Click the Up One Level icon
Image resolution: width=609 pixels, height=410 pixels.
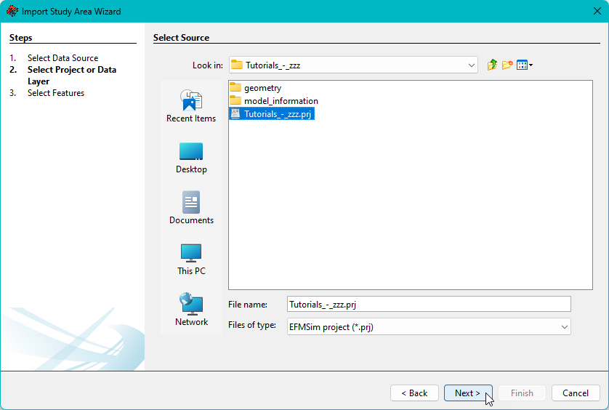pos(492,65)
